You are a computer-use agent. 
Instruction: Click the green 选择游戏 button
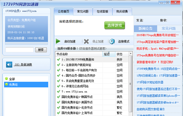pos(115,25)
